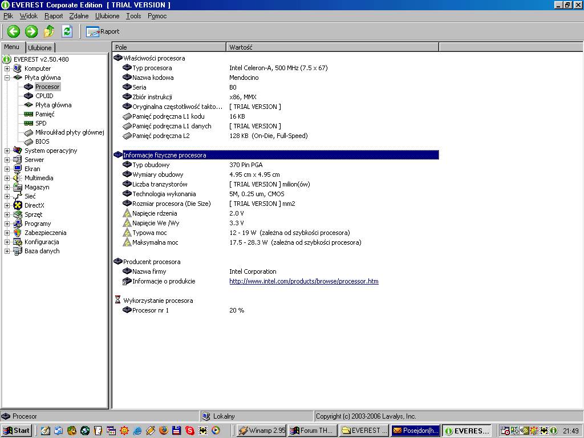Click the System operacyjny Windows flag icon
The image size is (584, 438).
click(18, 151)
